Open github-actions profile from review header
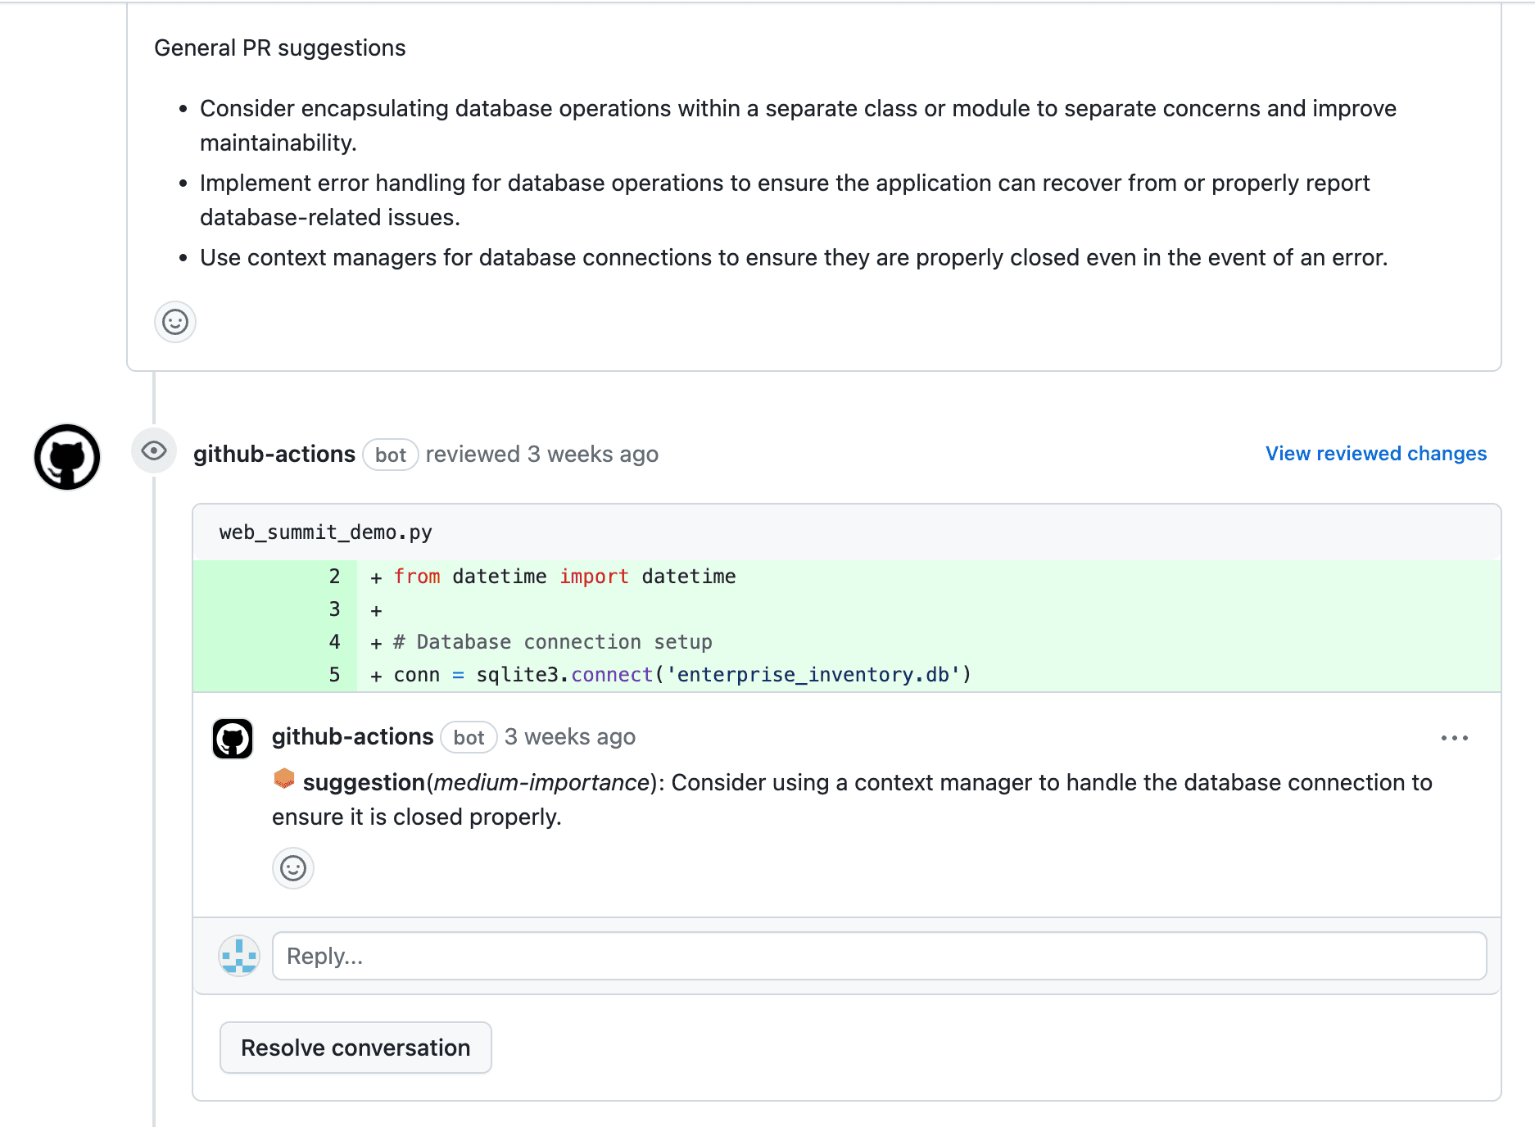The image size is (1535, 1127). pos(274,455)
